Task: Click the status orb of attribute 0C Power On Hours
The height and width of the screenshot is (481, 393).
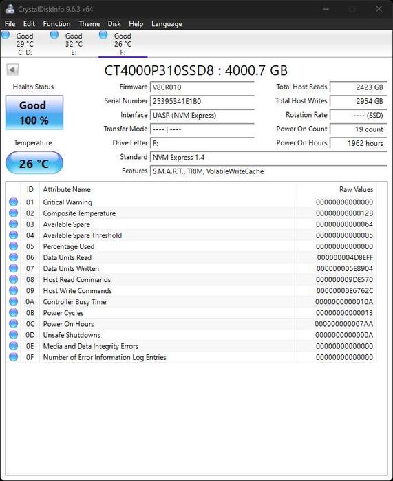Action: coord(14,323)
